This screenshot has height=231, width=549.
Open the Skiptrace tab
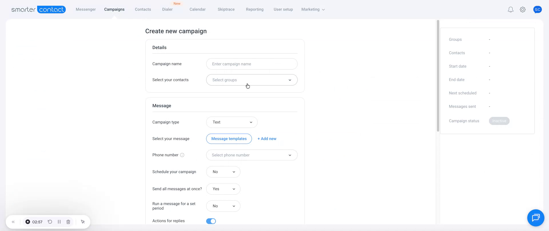(x=226, y=9)
